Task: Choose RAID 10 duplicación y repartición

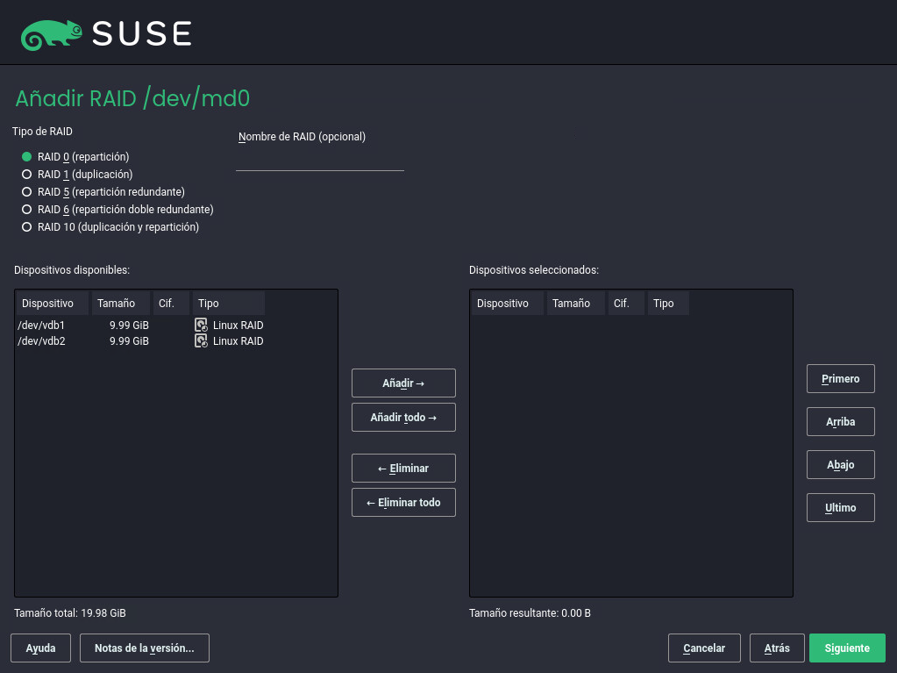Action: (26, 227)
